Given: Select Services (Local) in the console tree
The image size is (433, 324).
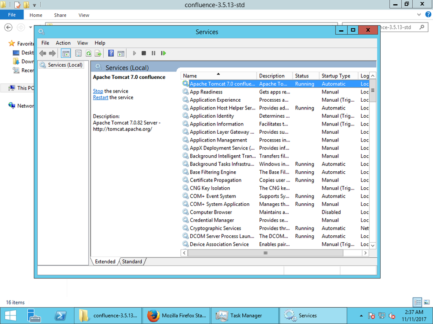Looking at the screenshot, I should [x=61, y=65].
